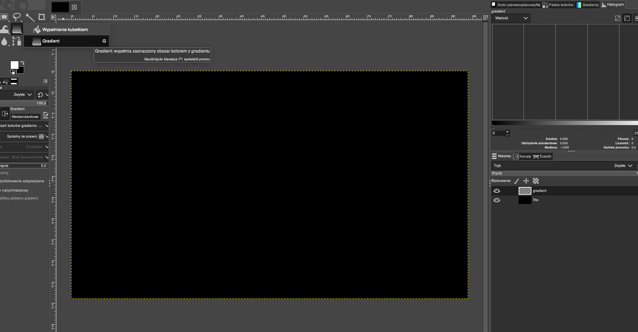
Task: Click the Niestandardowe gradient name field
Action: click(x=25, y=117)
